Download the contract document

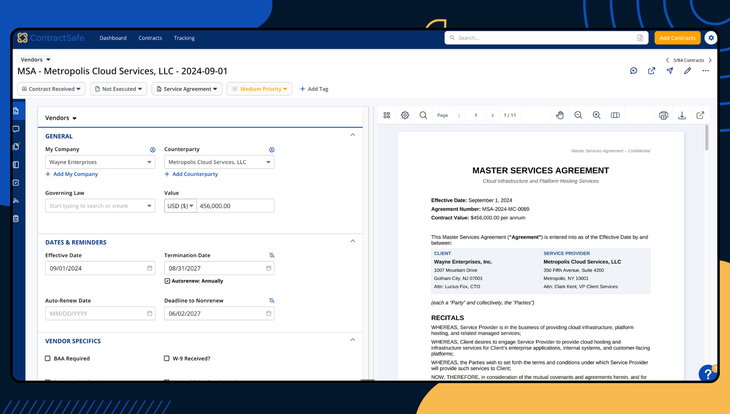682,115
